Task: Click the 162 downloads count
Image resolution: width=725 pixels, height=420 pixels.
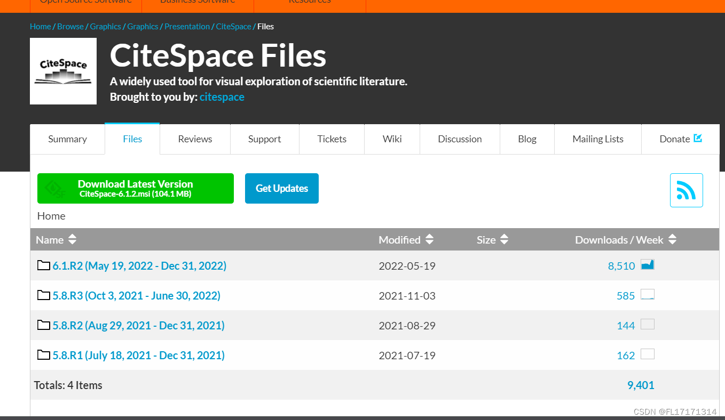Action: coord(626,356)
